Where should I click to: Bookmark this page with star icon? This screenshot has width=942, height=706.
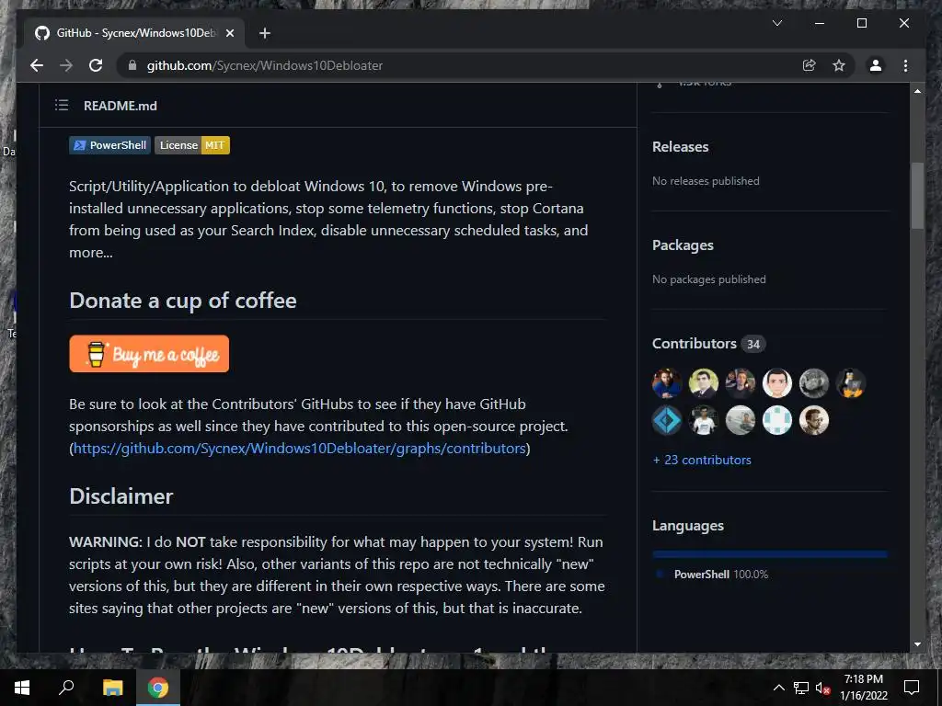(x=839, y=65)
